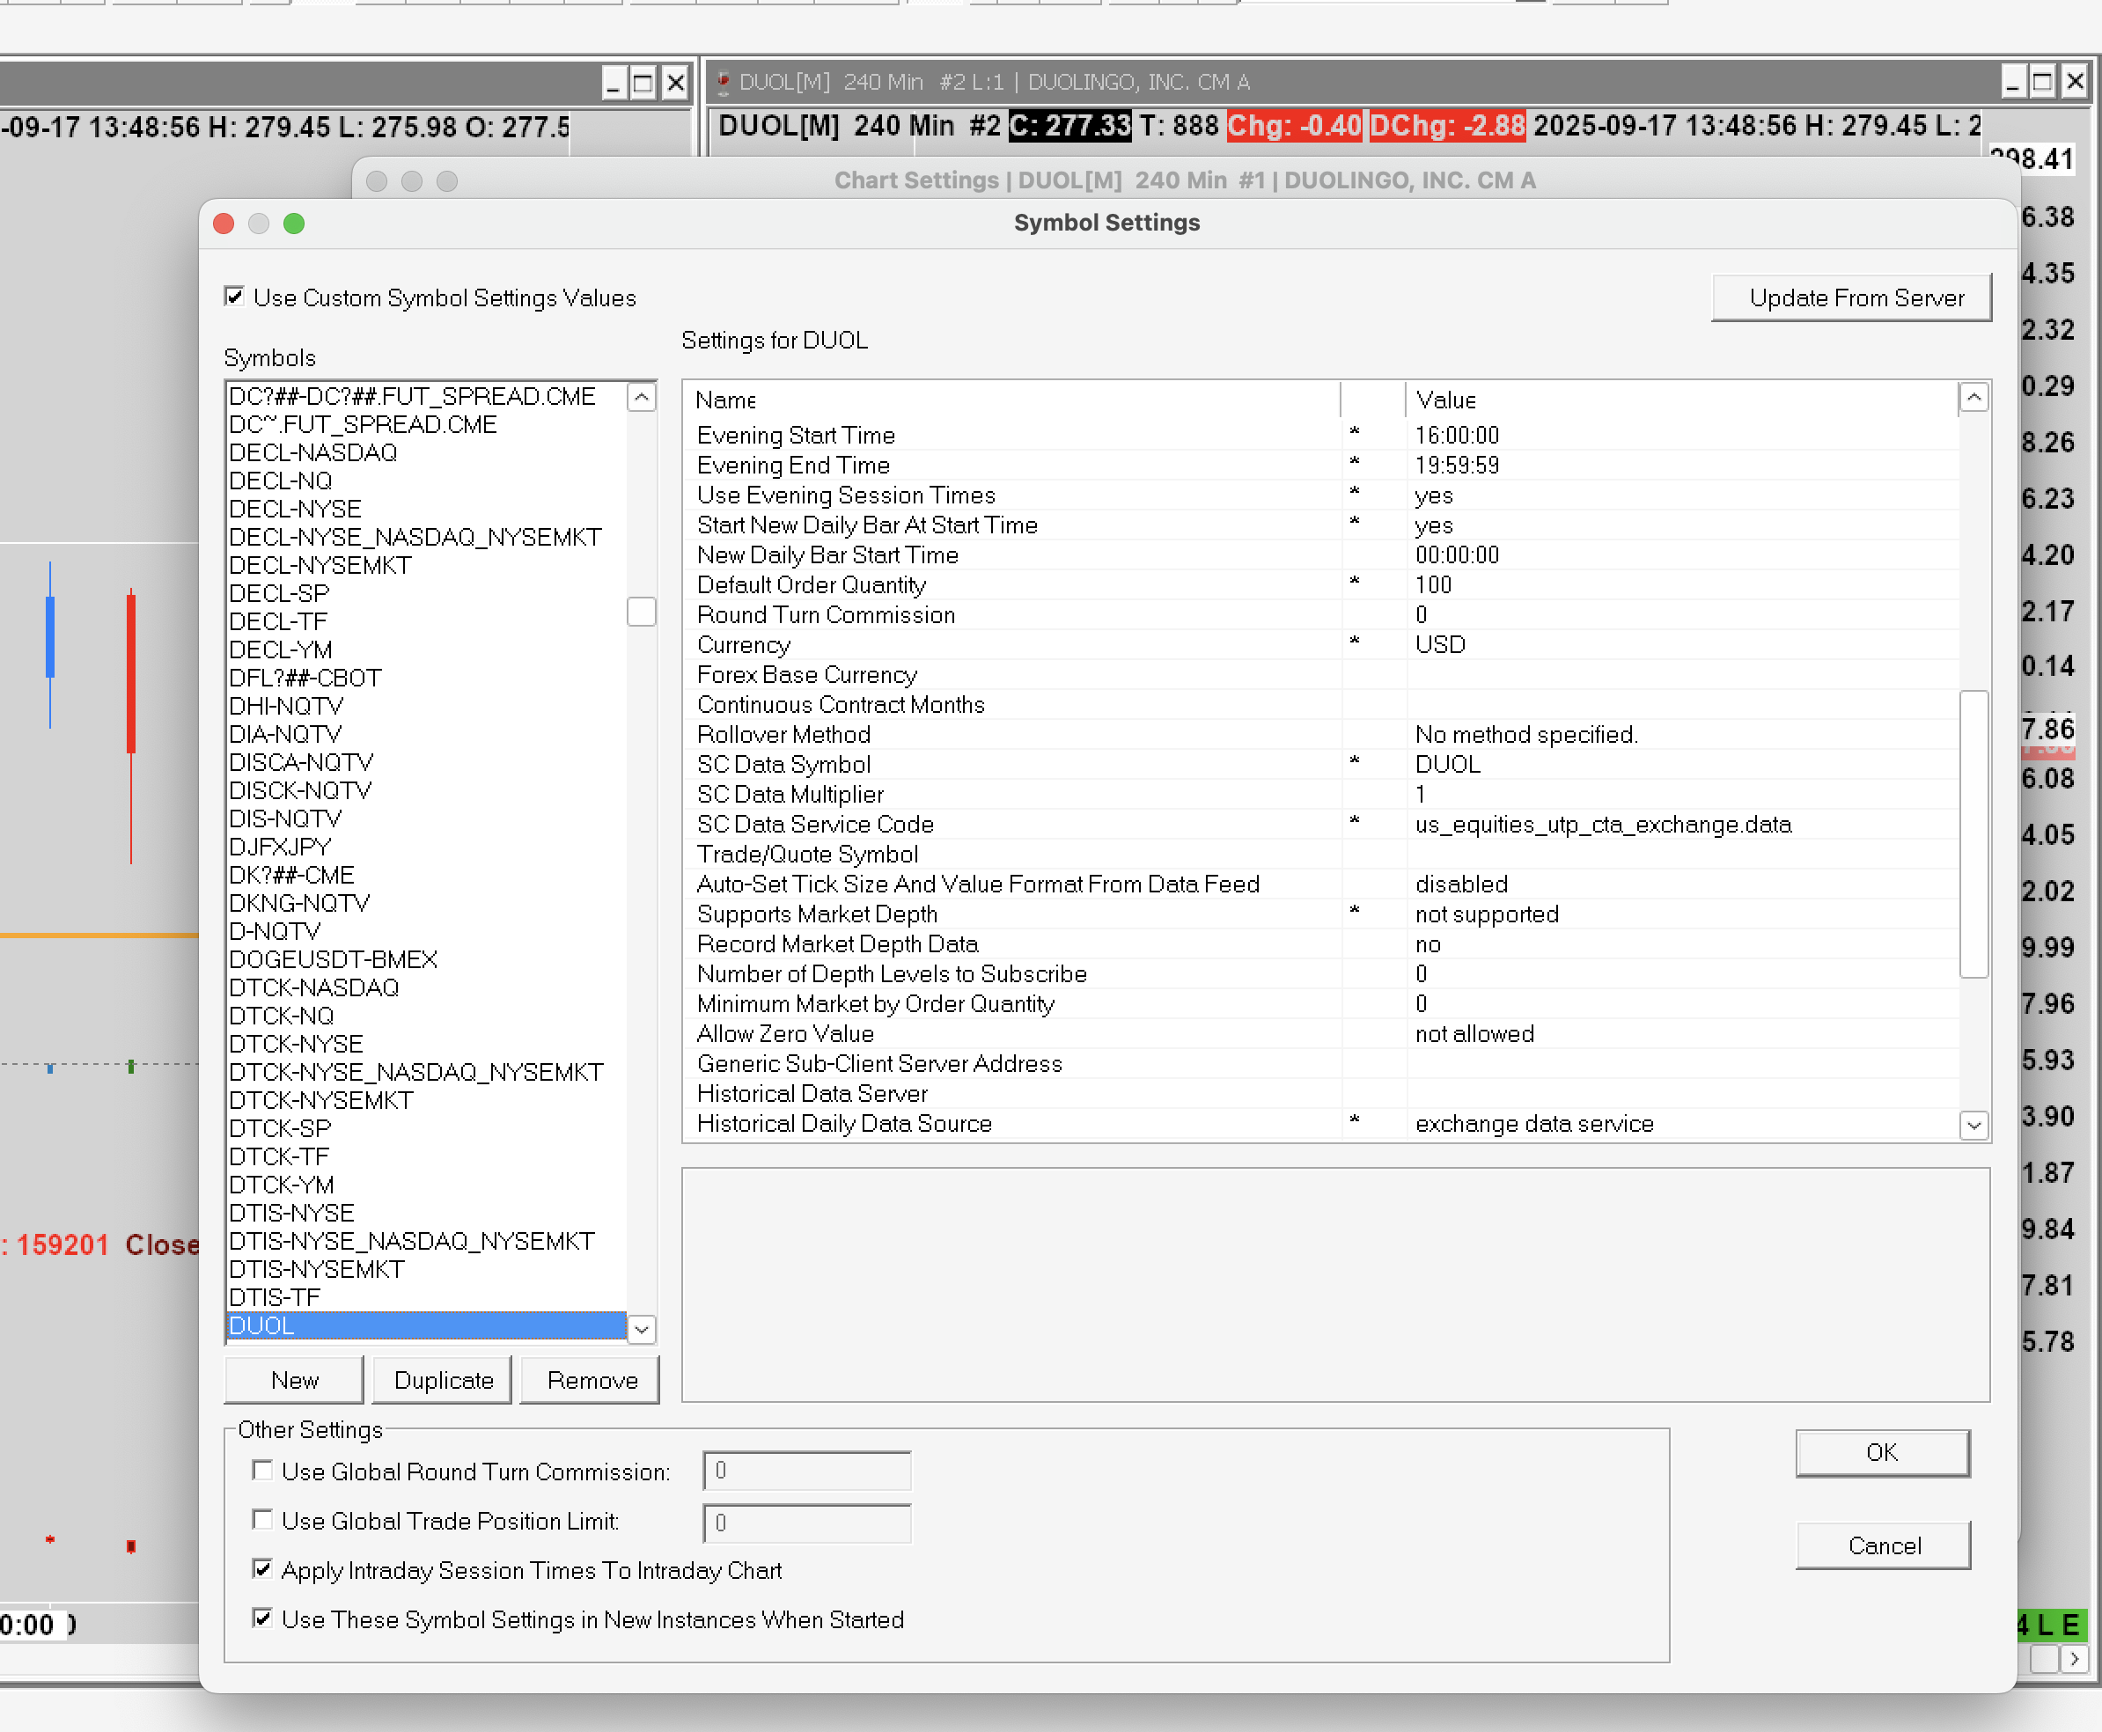Screen dimensions: 2102x1732
Task: Uncheck Use Custom Symbol Settings Values
Action: click(x=234, y=297)
